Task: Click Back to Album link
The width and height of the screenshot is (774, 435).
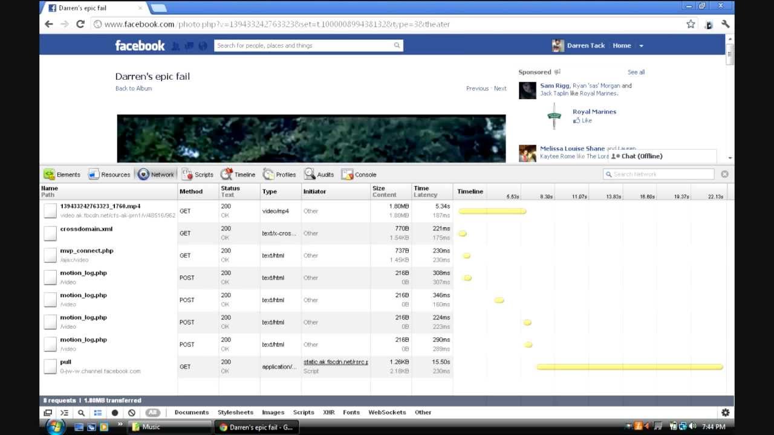Action: 134,88
